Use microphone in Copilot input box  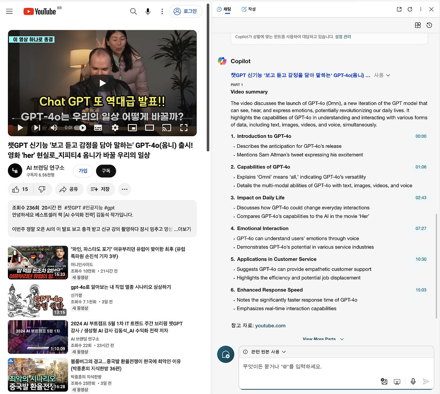coord(413,381)
